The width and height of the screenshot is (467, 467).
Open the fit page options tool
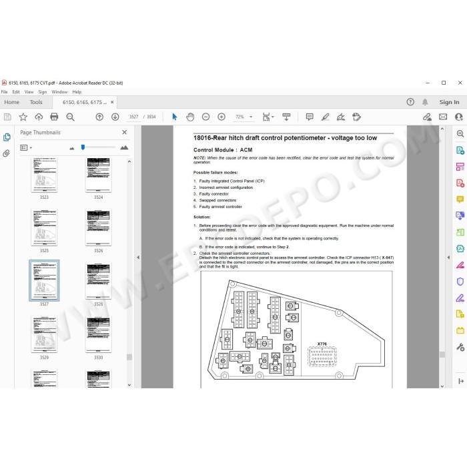pos(268,117)
